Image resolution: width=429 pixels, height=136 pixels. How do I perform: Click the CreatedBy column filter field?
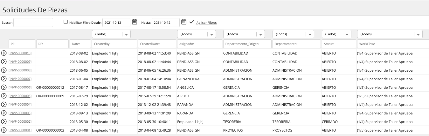click(x=114, y=44)
